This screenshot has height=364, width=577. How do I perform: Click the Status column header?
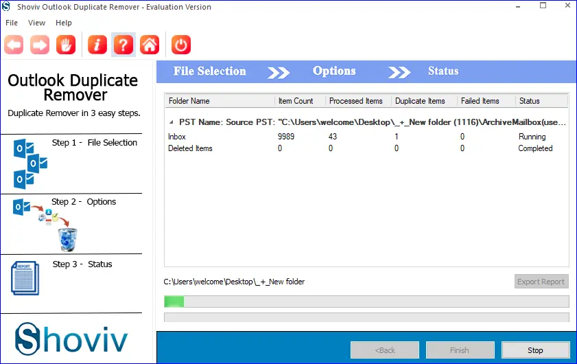click(x=542, y=101)
